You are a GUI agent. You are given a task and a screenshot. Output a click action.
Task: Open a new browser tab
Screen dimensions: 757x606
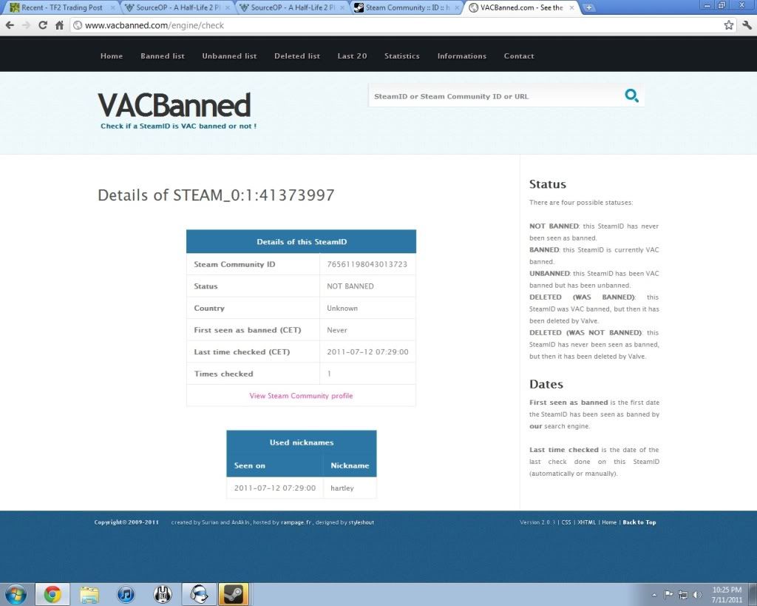point(589,7)
